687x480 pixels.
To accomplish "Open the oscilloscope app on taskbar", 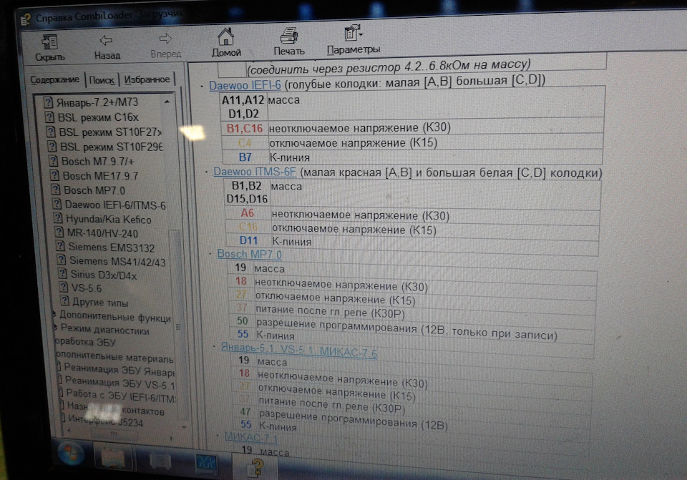I will coord(206,465).
